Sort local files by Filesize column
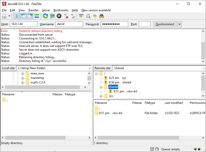This screenshot has height=152, width=206. click(x=53, y=94)
